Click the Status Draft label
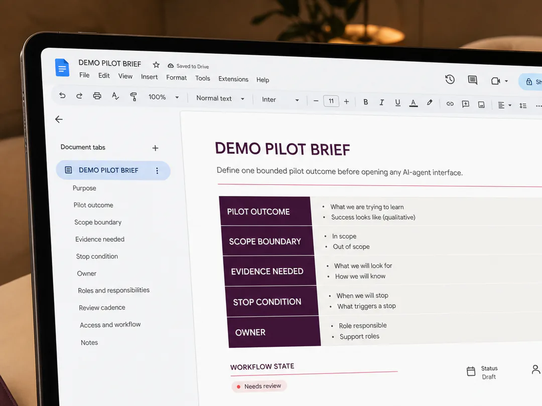Screen dimensions: 542x406 (x=489, y=372)
